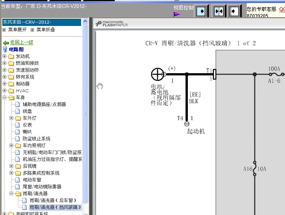Image resolution: width=285 pixels, height=215 pixels.
Task: Click the 线盘 document icon
Action: click(18, 111)
